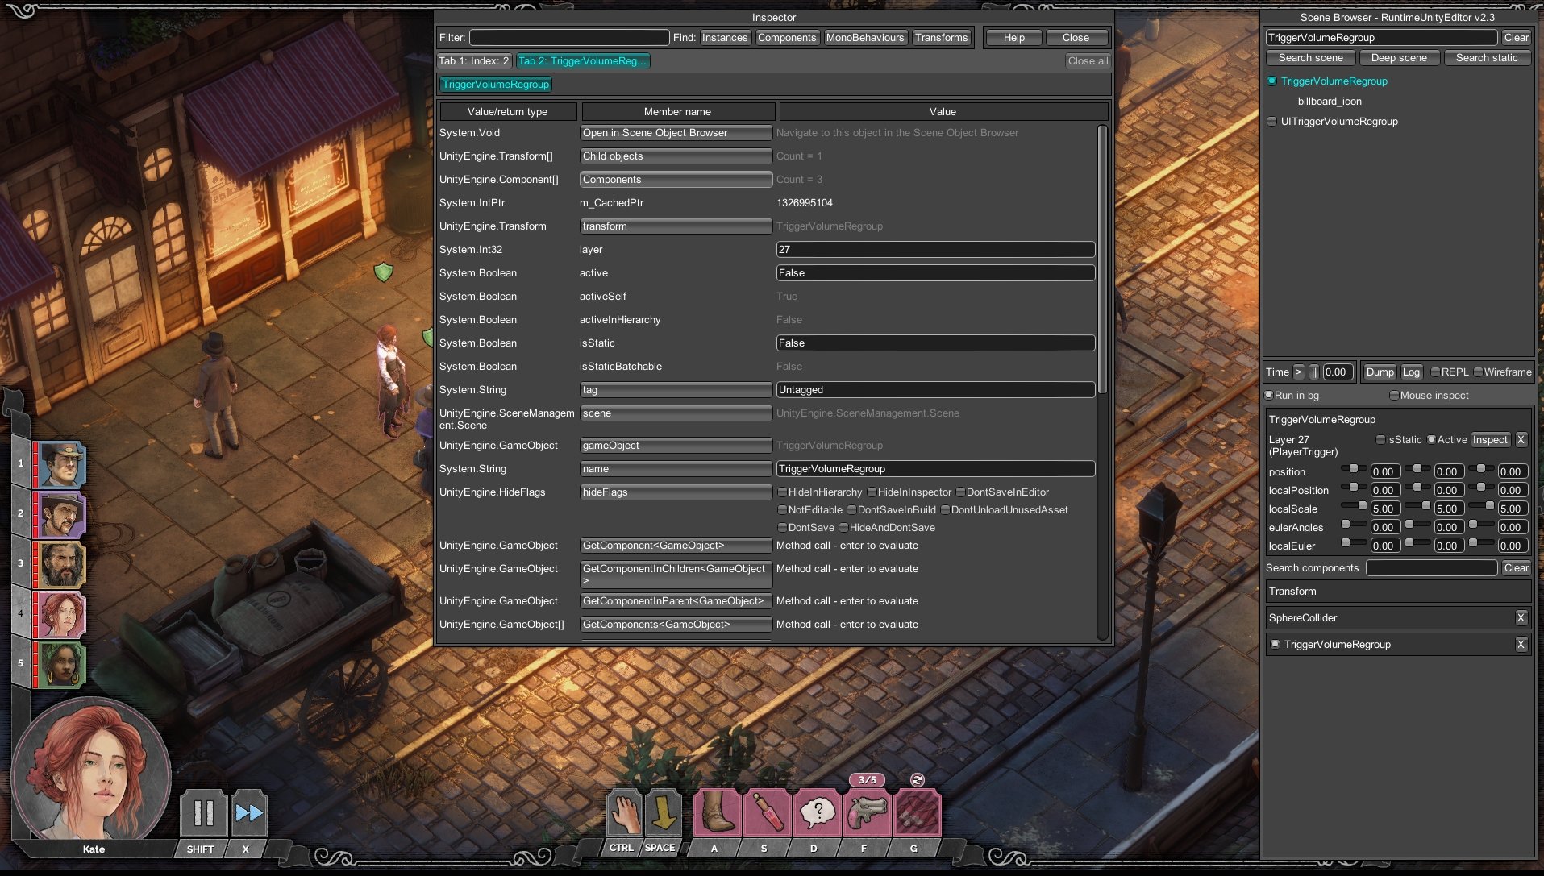Remove SphereCollider component with X
This screenshot has height=876, width=1544.
[1521, 618]
